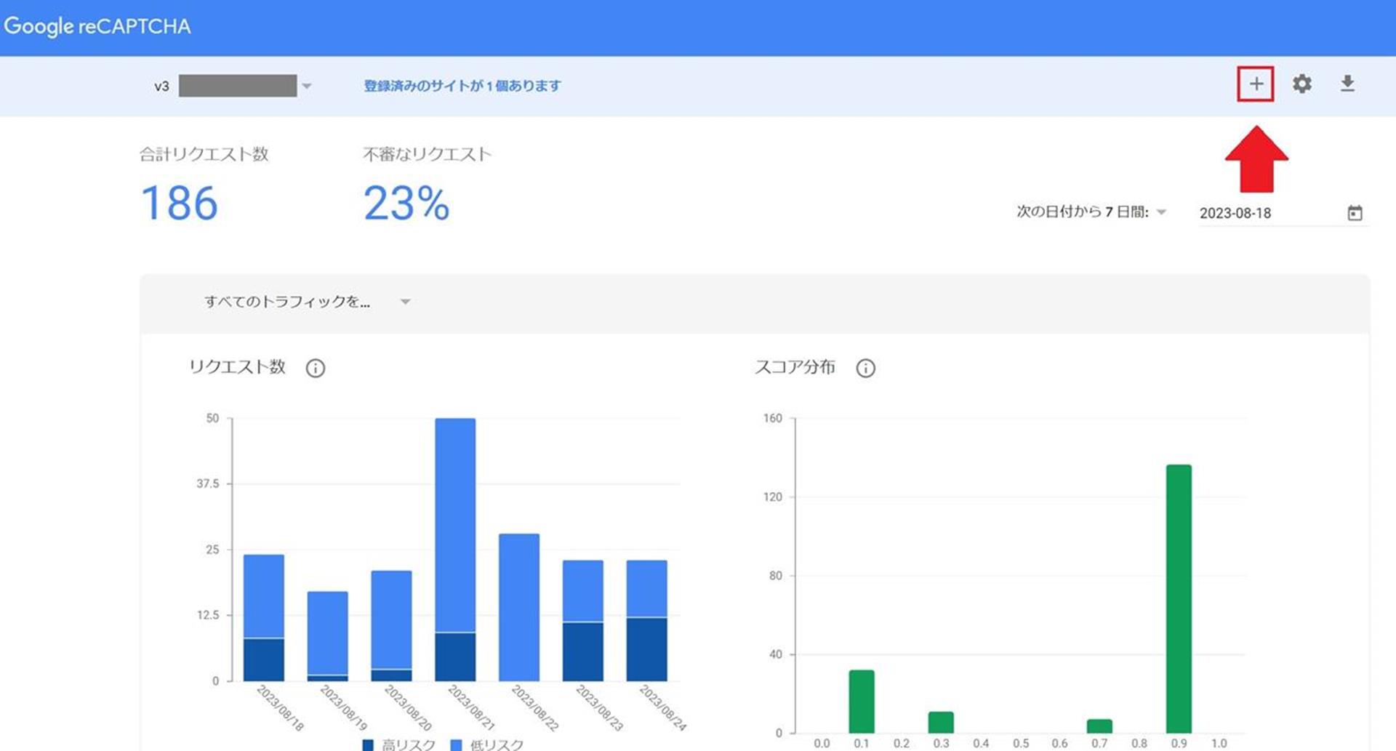1396x751 pixels.
Task: Click the tallest bar for 2023/08/21
Action: pos(455,523)
